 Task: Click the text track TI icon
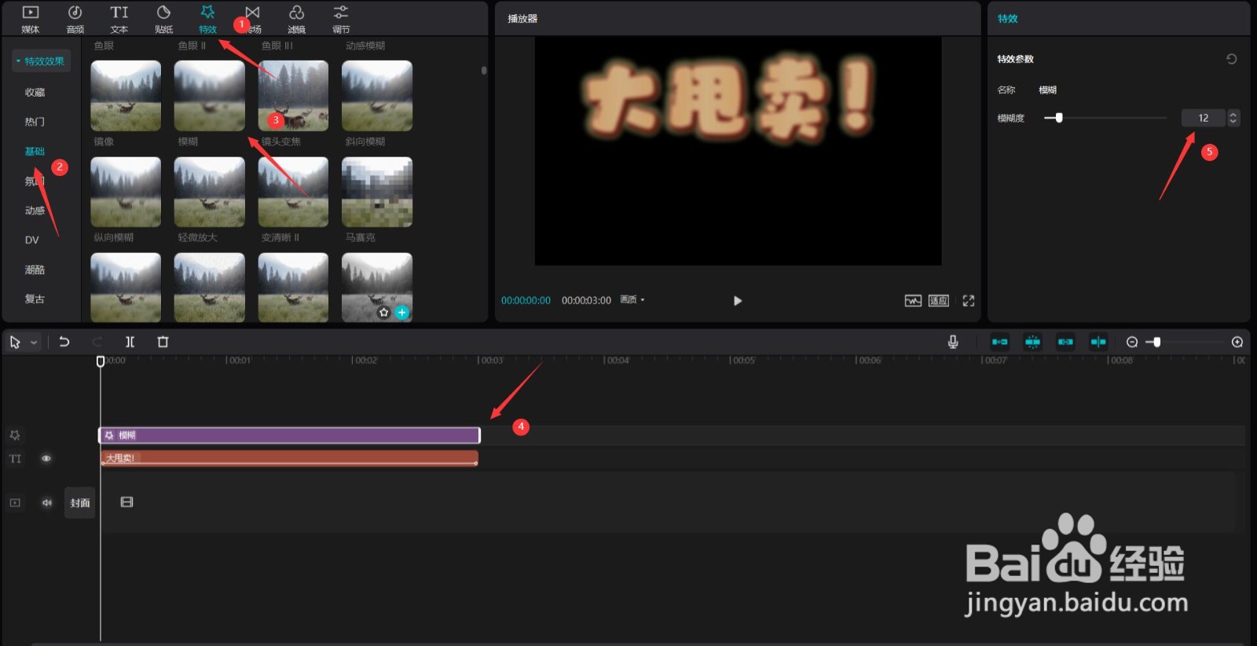15,459
